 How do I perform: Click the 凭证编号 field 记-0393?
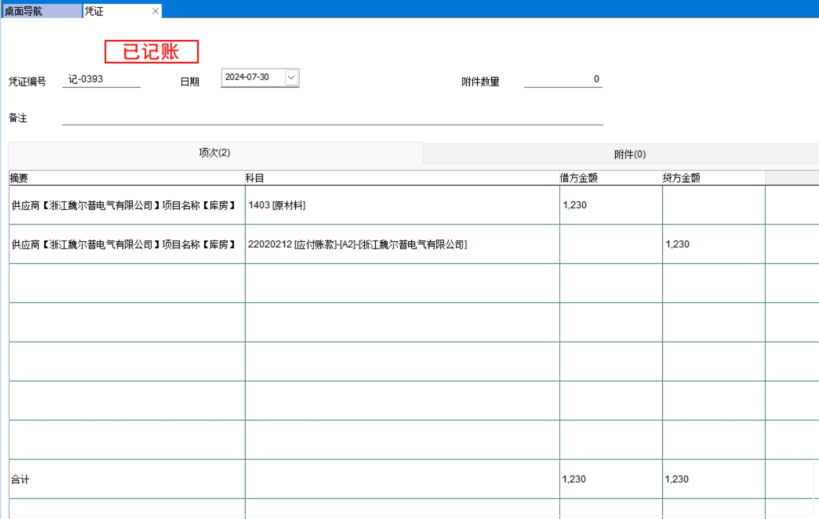(x=101, y=79)
